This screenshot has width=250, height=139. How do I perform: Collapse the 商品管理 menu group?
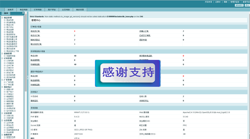pos(2,18)
